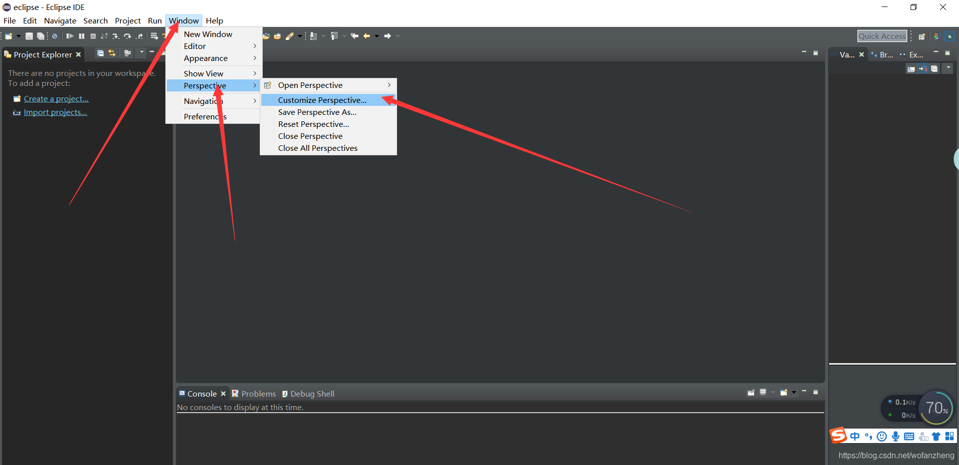This screenshot has height=465, width=959.
Task: Toggle Link with Editor in Project Explorer
Action: 112,53
